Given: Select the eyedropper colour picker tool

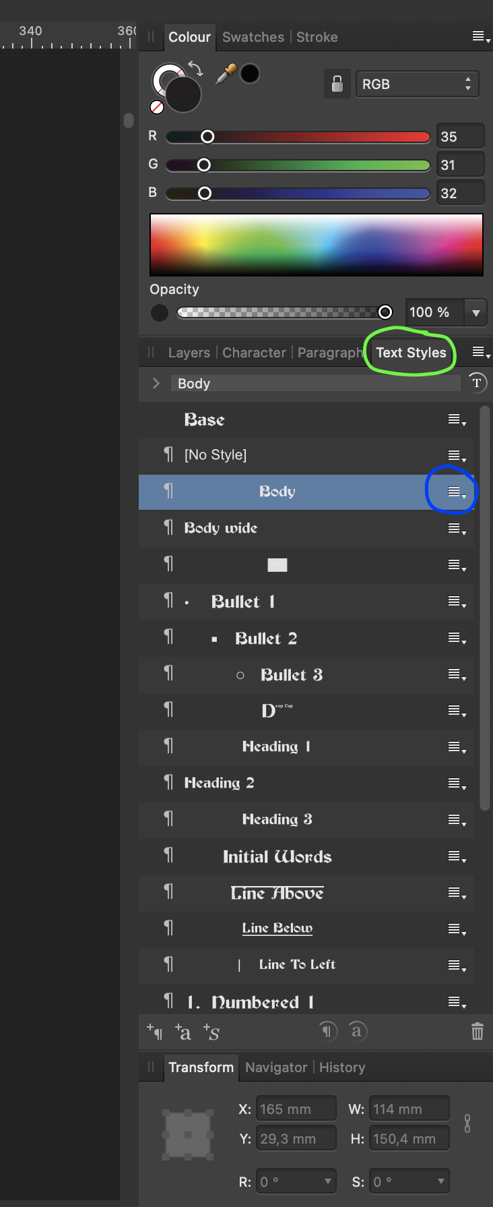Looking at the screenshot, I should 226,73.
